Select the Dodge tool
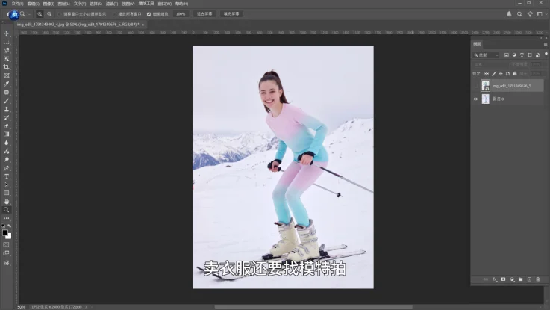Screen dimensions: 550x310 6,159
